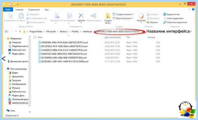Expand the Удалить dropdown arrow
This screenshot has height=120, width=198.
pyautogui.click(x=81, y=23)
